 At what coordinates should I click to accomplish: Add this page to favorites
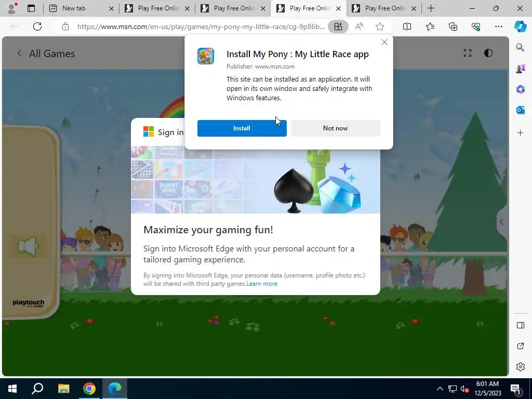(380, 26)
